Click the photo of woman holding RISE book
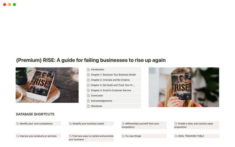This screenshot has height=147, width=235. click(184, 87)
